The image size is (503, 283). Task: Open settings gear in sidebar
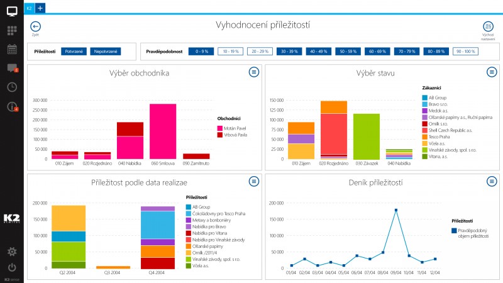click(12, 252)
